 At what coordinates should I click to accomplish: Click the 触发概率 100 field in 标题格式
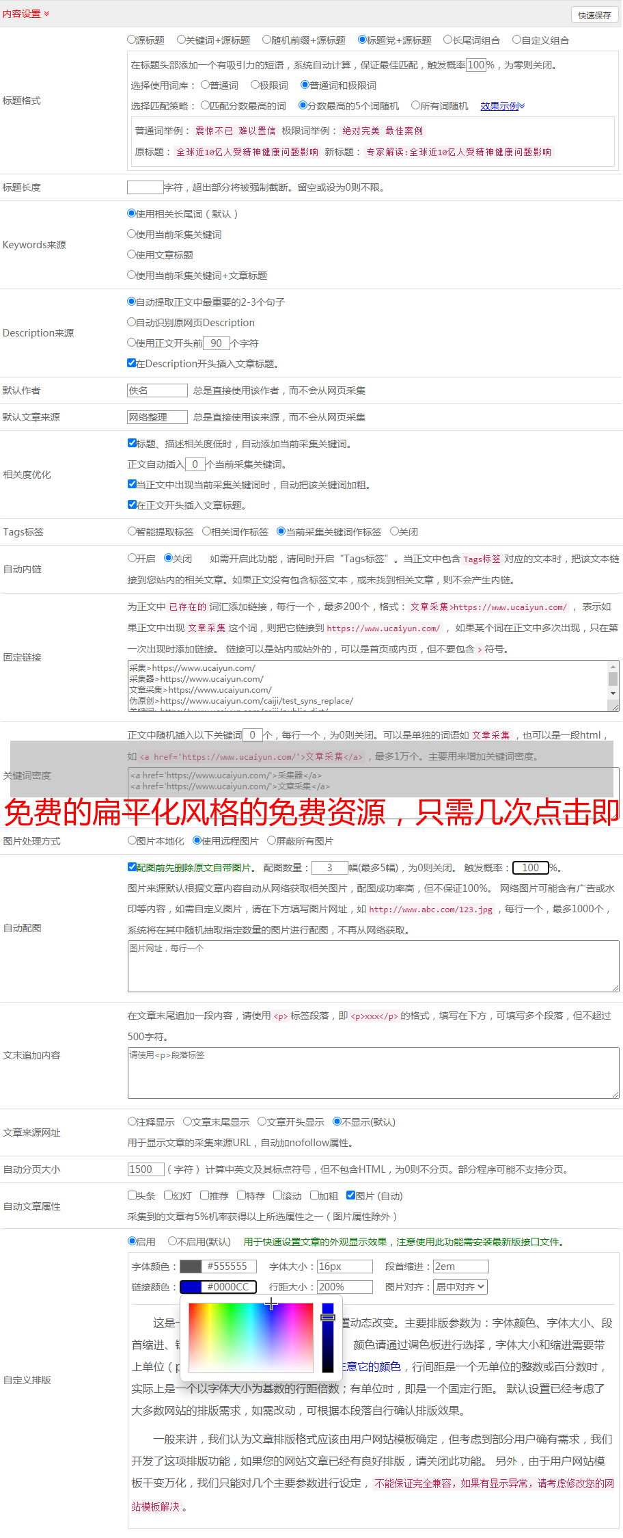tap(476, 65)
